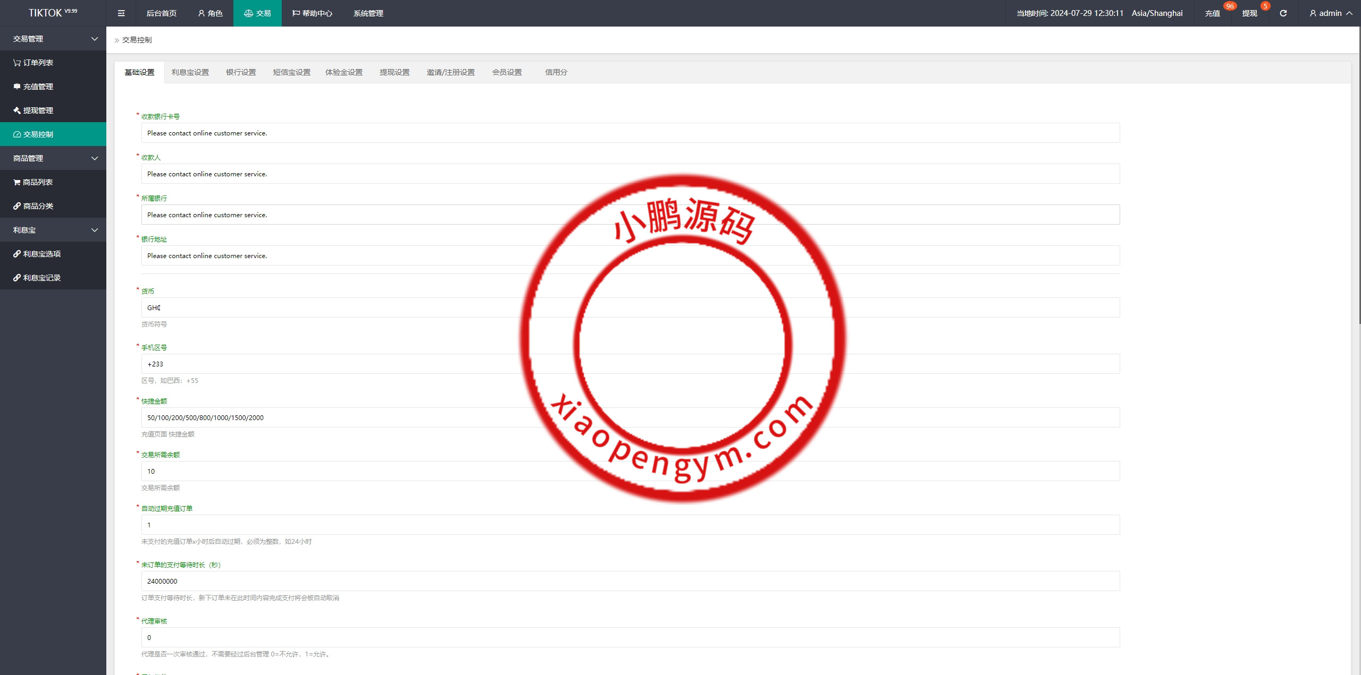The width and height of the screenshot is (1361, 675).
Task: Open 利息宝记录 in the sidebar
Action: pyautogui.click(x=41, y=278)
